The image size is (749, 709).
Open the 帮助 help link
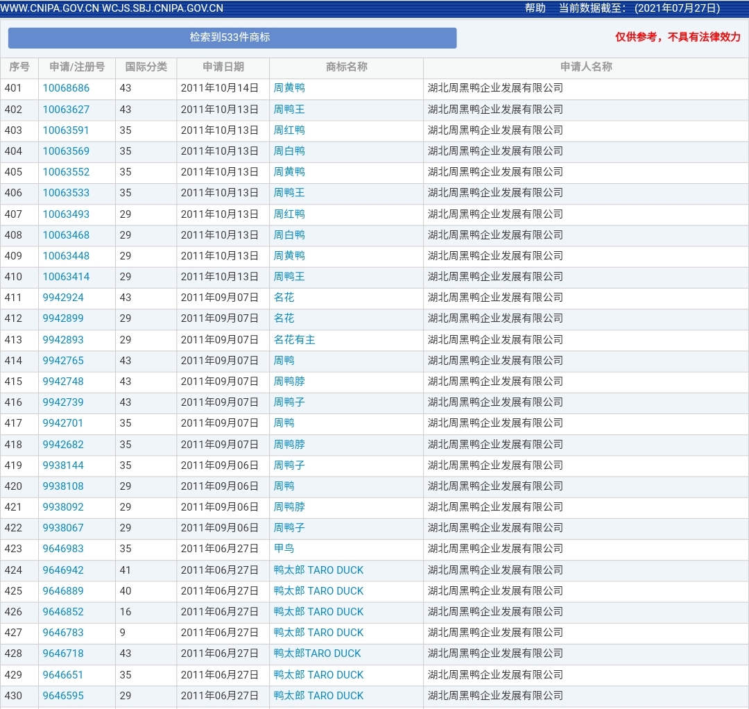click(535, 8)
